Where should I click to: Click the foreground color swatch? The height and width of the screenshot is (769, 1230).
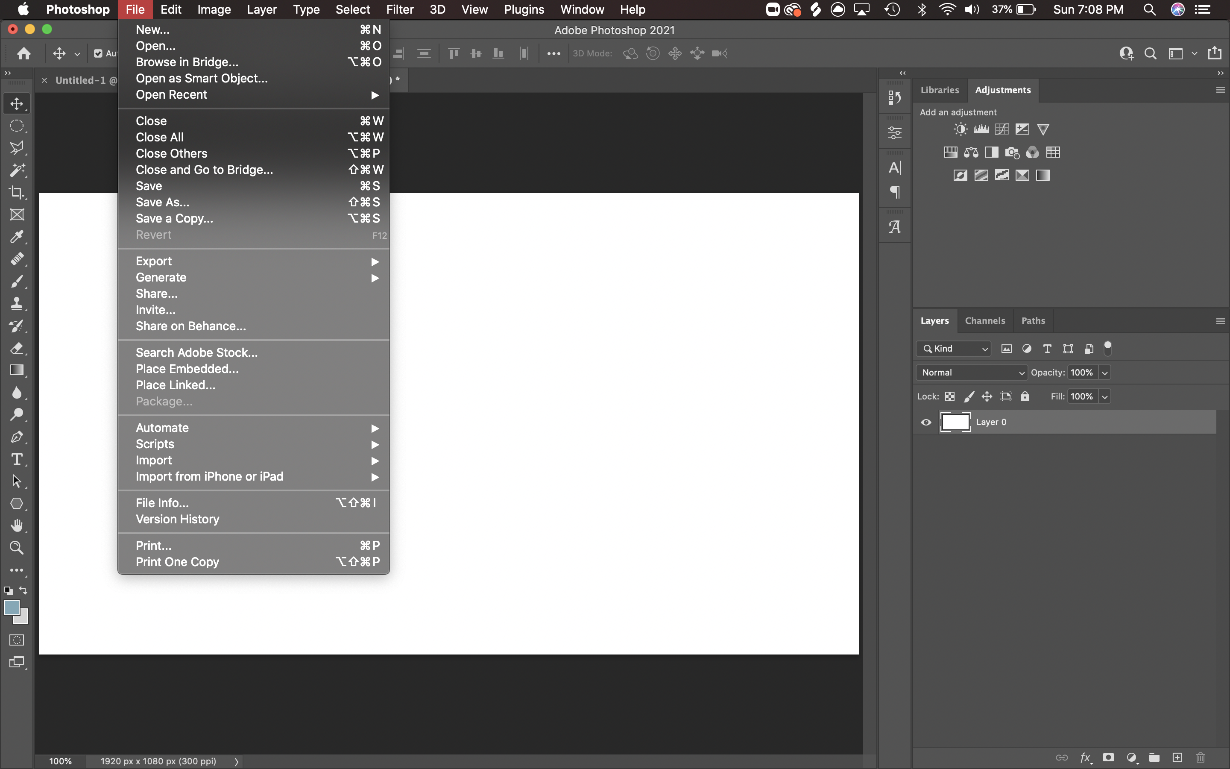tap(11, 607)
